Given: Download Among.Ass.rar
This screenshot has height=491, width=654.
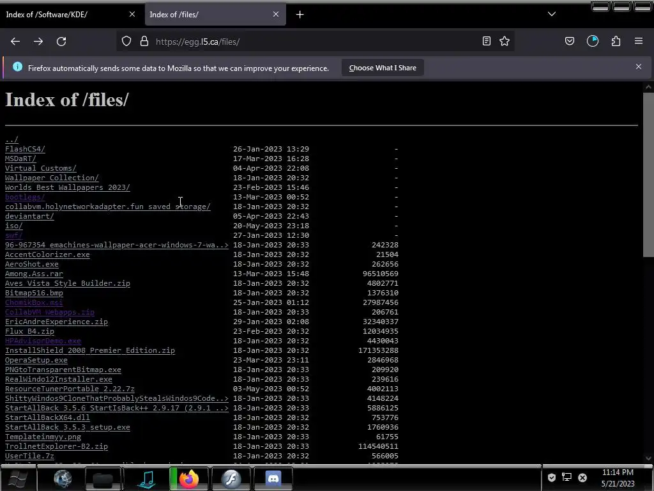Looking at the screenshot, I should click(34, 274).
